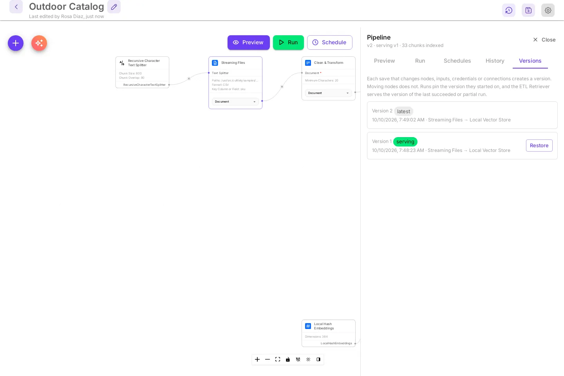Zoom out of the canvas
This screenshot has width=564, height=376.
pyautogui.click(x=268, y=359)
